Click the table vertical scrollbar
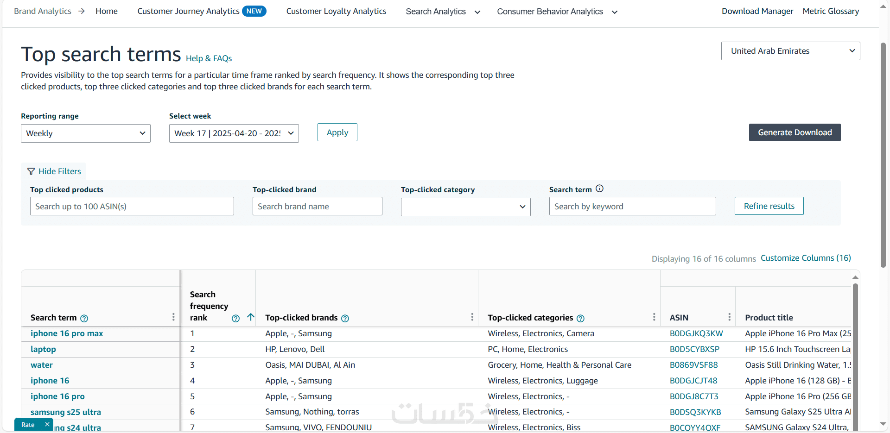This screenshot has width=890, height=433. click(x=855, y=357)
